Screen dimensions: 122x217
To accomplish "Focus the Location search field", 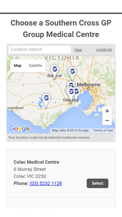I will coord(40,49).
